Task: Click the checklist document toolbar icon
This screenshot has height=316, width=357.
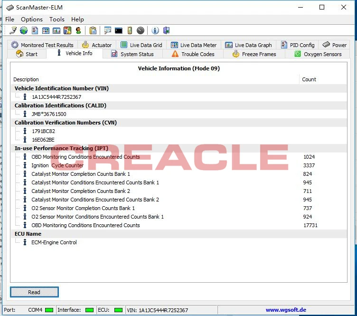Action: pos(35,30)
